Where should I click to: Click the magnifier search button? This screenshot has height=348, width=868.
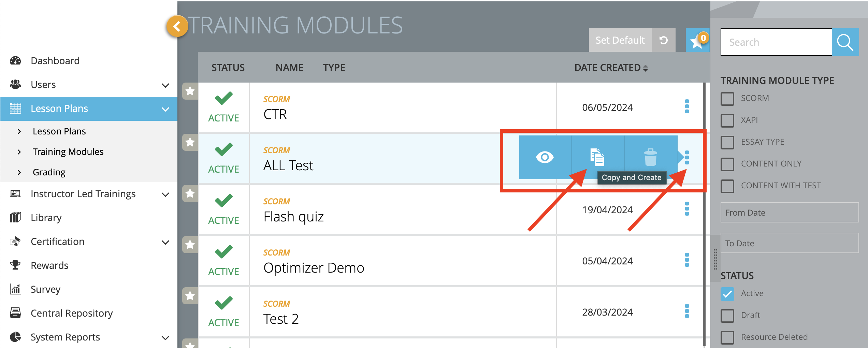[x=845, y=42]
